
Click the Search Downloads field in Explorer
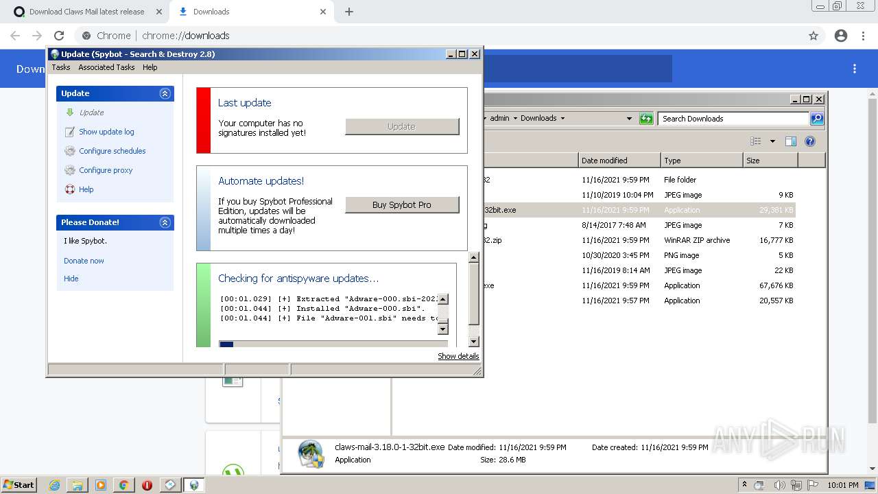[x=733, y=119]
